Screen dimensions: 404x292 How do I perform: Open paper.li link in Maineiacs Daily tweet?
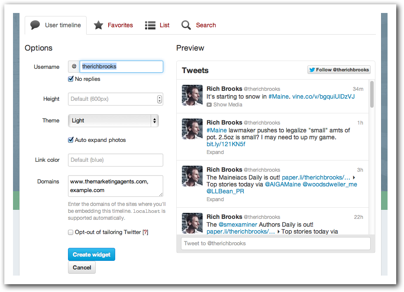[x=316, y=177]
